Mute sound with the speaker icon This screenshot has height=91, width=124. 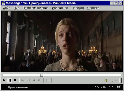point(106,80)
